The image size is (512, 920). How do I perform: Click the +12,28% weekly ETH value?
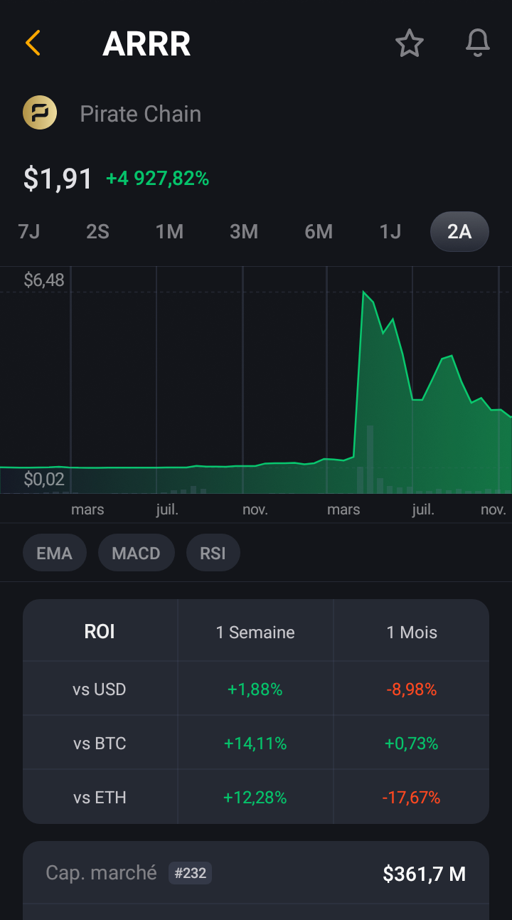pos(255,798)
